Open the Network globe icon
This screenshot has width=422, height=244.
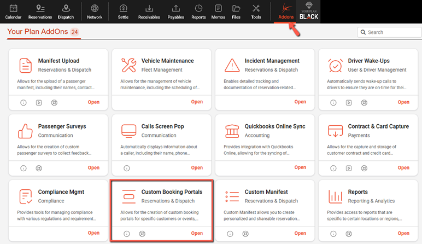95,11
